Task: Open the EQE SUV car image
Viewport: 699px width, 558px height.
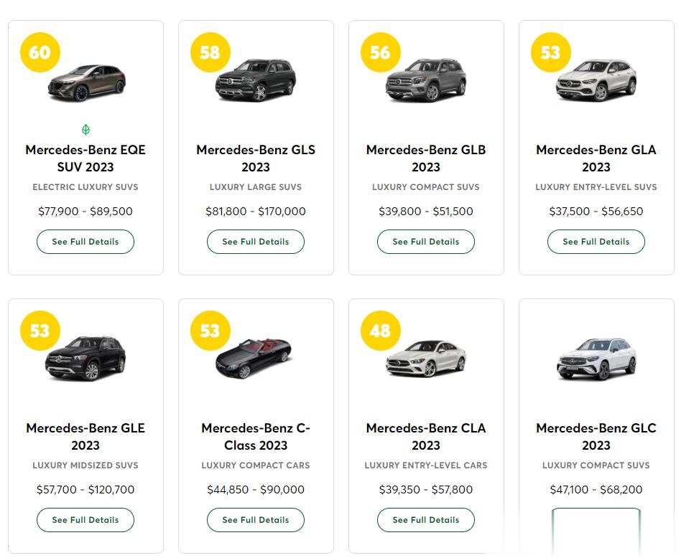Action: (87, 82)
